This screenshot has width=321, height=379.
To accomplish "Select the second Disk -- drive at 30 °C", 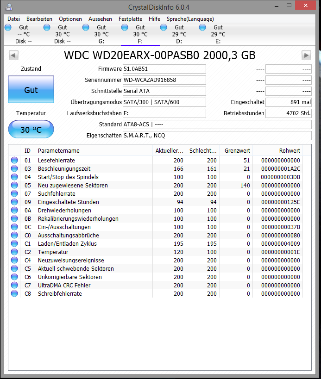I will pos(63,34).
